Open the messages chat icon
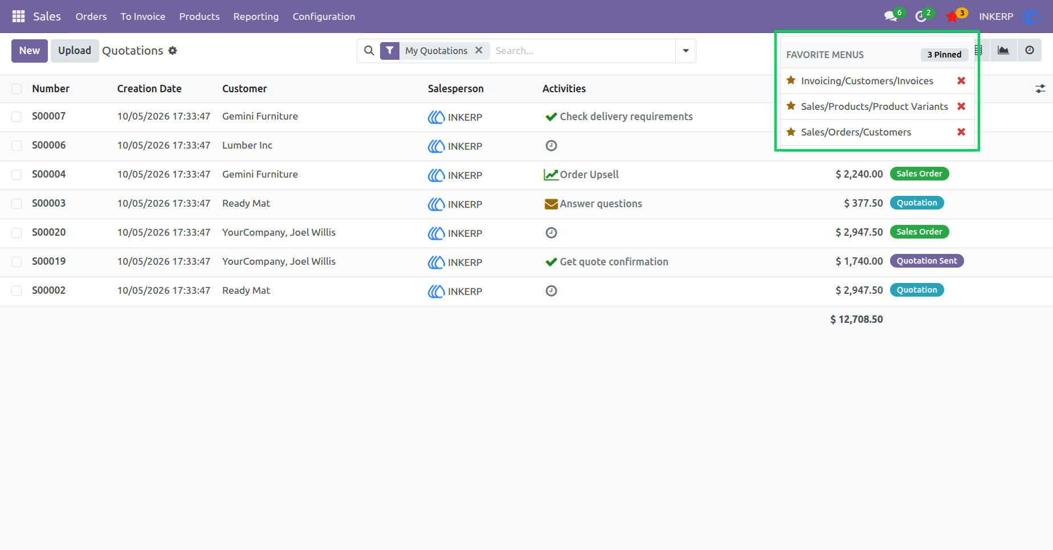The height and width of the screenshot is (550, 1053). [x=891, y=17]
